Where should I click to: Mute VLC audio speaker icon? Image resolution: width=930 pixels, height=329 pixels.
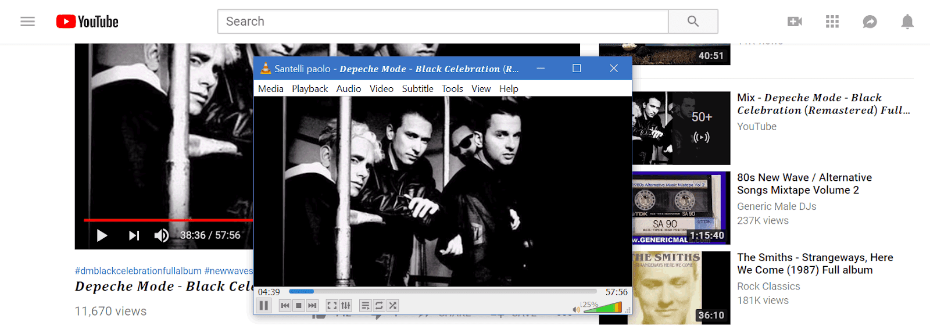pos(576,309)
